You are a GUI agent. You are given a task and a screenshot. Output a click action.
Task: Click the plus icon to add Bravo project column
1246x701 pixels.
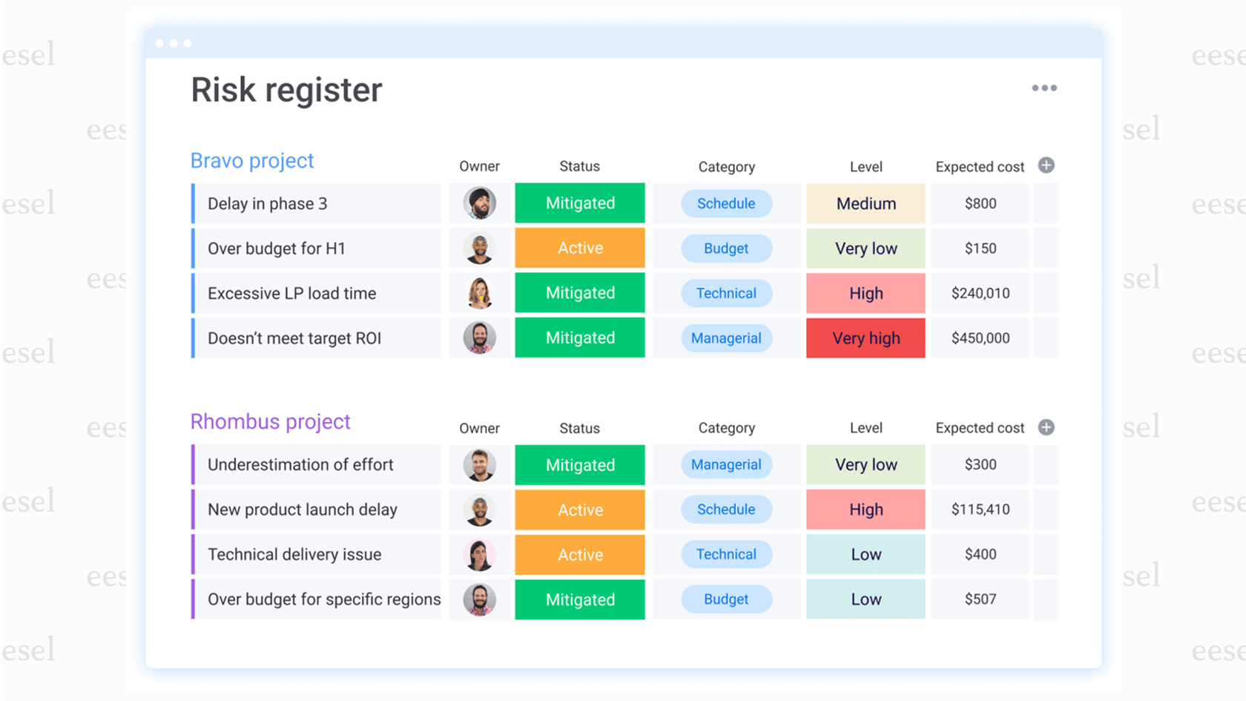coord(1046,165)
